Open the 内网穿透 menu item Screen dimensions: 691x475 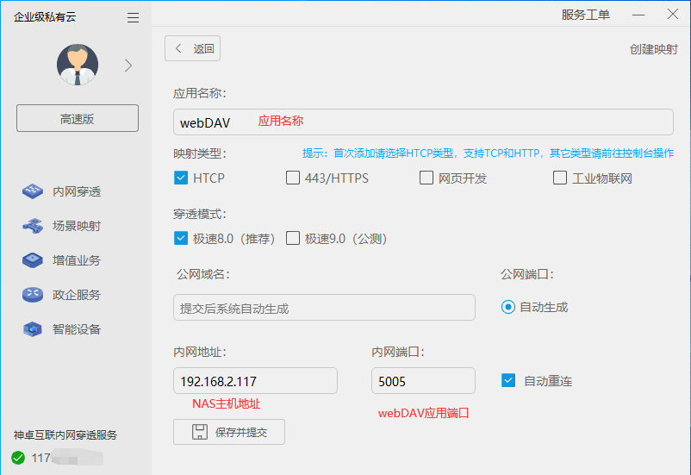(x=77, y=191)
